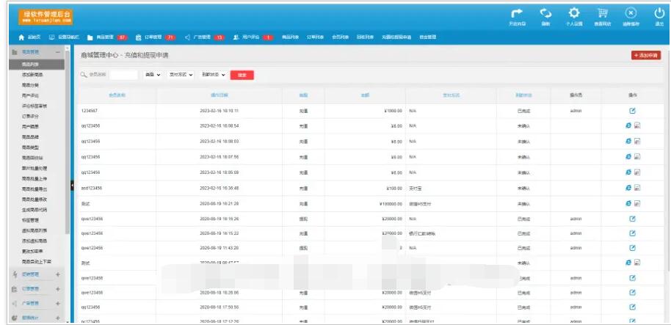Open 资金管理 in the navigation bar

coord(427,37)
